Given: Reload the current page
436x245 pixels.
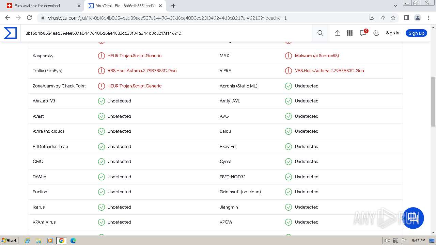Looking at the screenshot, I should point(29,18).
